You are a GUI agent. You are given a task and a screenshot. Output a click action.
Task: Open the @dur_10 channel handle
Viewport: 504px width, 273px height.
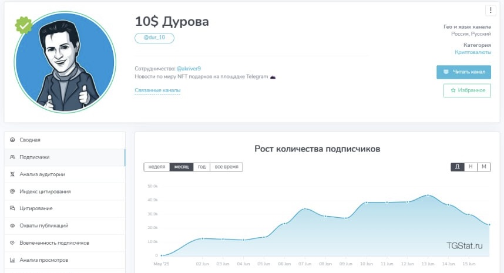point(154,38)
